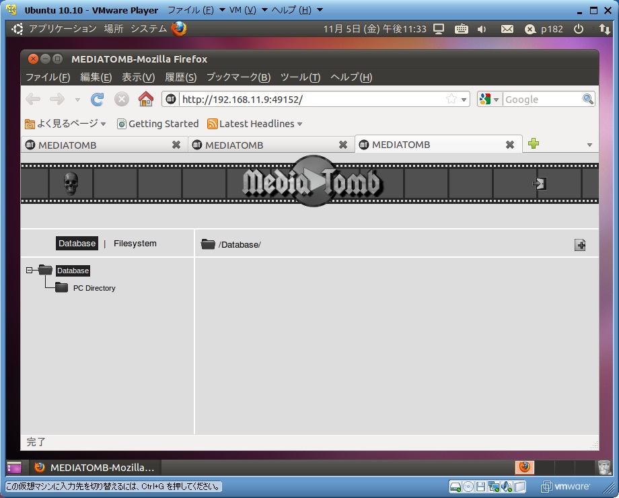Open Firefox ブックマーク(B) menu
Viewport: 619px width, 498px height.
pos(238,77)
